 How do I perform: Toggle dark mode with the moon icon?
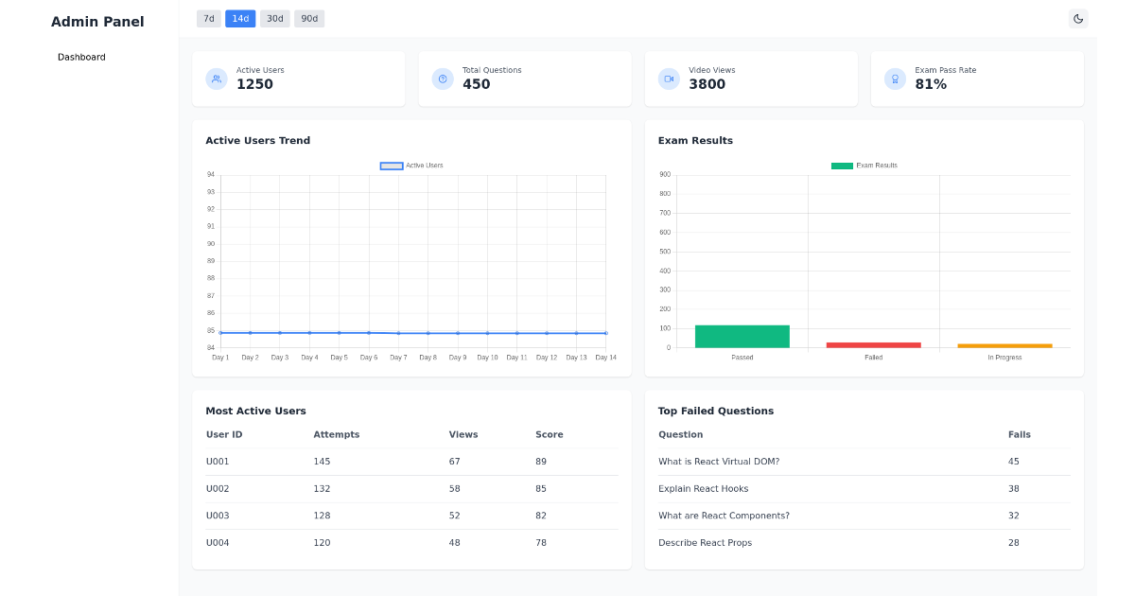click(1077, 18)
